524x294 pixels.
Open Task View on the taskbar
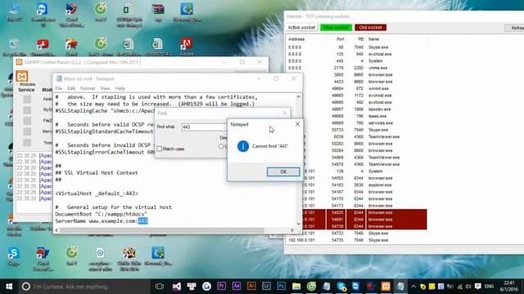(160, 287)
